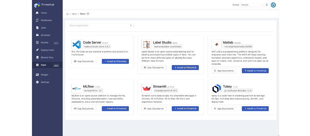
Task: Install Code Server to PrimeHub
Action: tap(115, 61)
